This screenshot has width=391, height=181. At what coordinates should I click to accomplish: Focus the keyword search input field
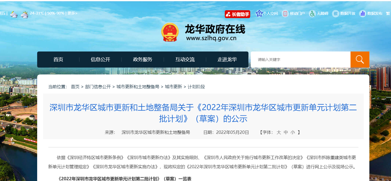click(300, 60)
